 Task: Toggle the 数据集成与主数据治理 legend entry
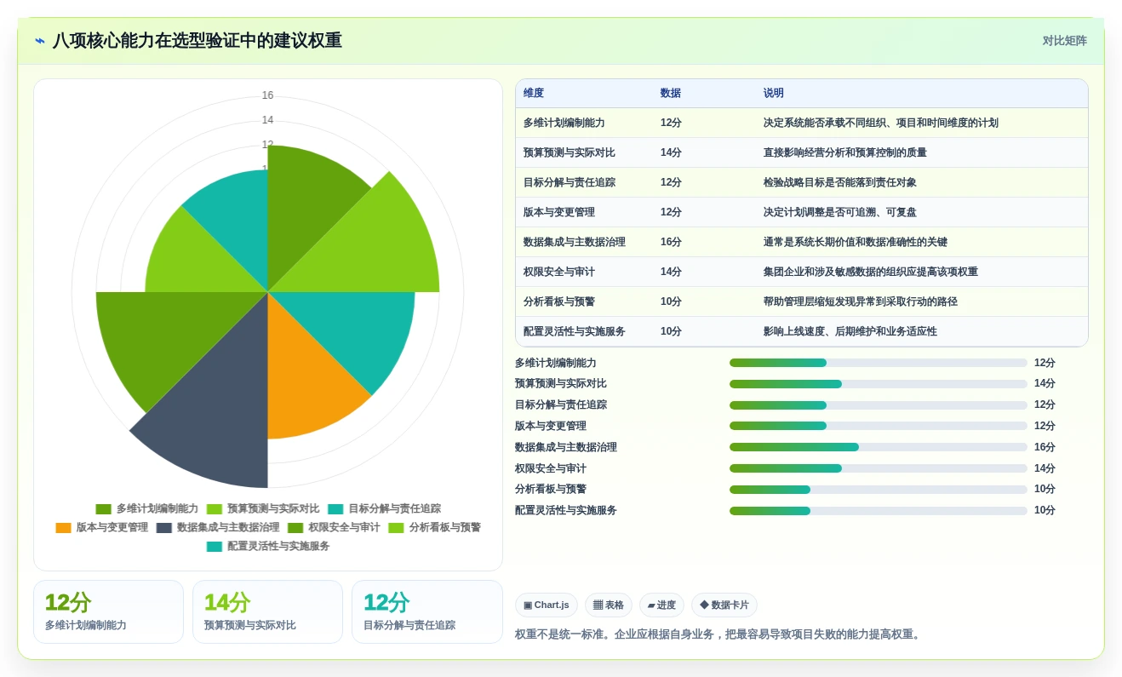pyautogui.click(x=218, y=527)
